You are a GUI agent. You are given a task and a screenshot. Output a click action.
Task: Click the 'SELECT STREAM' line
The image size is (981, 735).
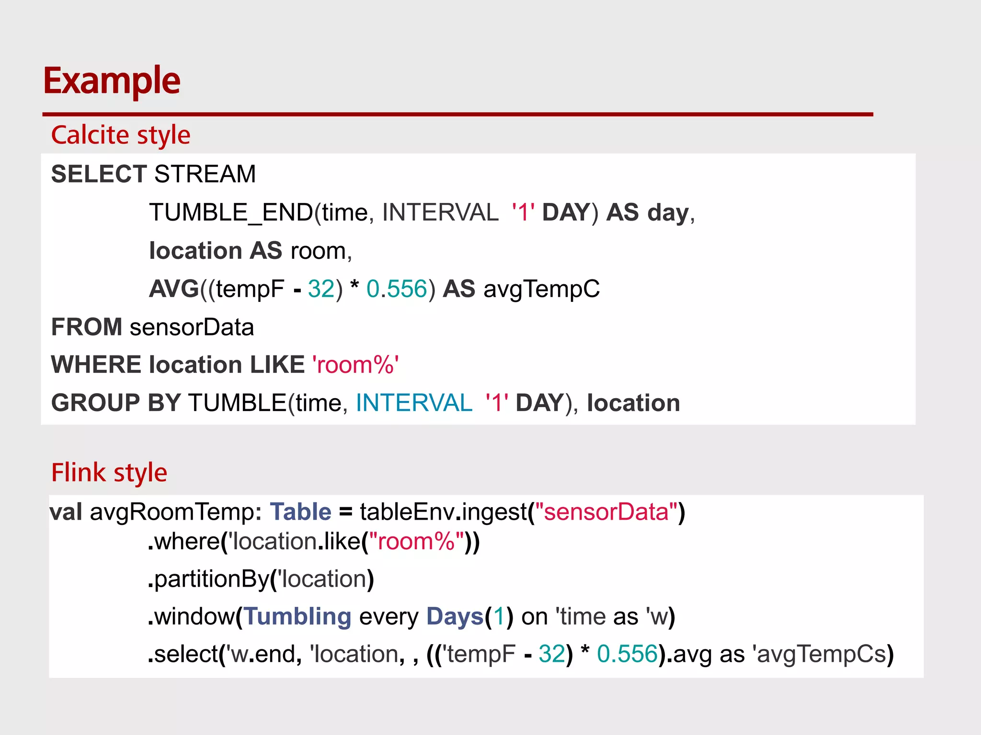(153, 174)
